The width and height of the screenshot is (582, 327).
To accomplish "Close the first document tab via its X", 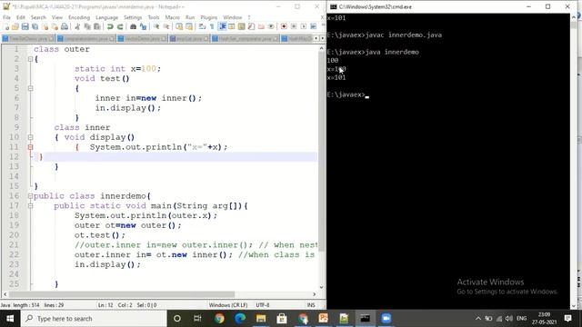I will click(51, 38).
